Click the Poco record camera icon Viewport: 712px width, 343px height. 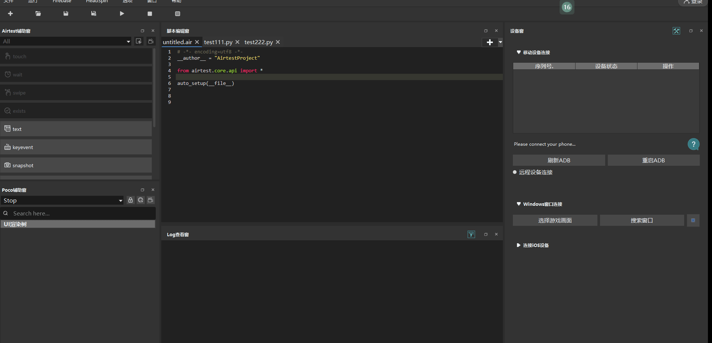point(151,200)
